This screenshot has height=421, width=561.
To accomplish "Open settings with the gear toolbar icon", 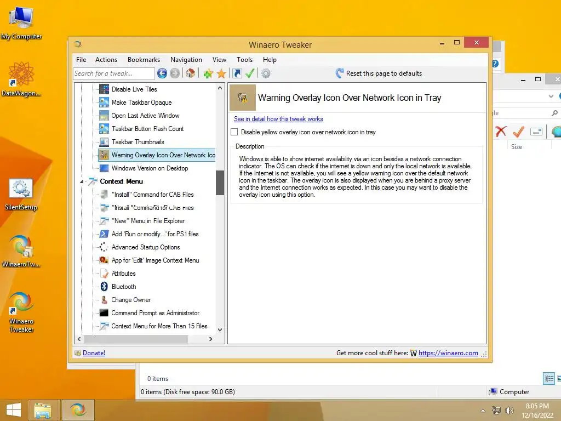I will click(x=266, y=73).
